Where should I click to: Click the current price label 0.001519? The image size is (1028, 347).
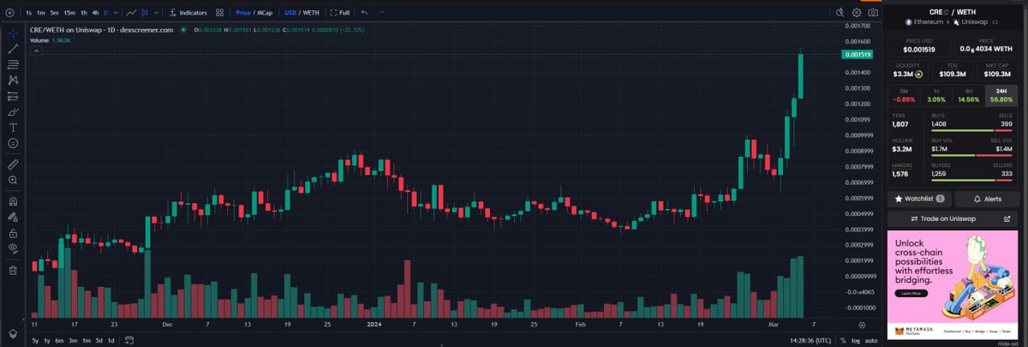pyautogui.click(x=858, y=55)
